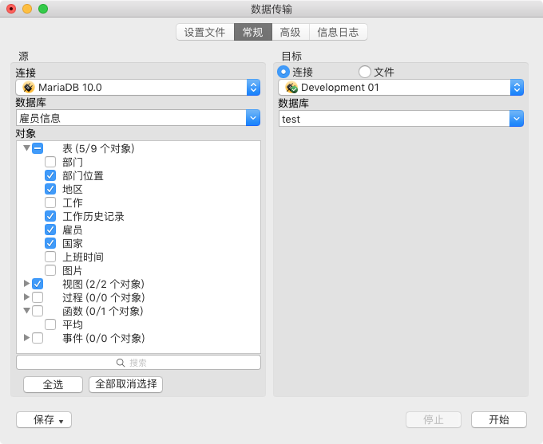This screenshot has height=444, width=543.
Task: Open the test target database dropdown
Action: coord(517,119)
